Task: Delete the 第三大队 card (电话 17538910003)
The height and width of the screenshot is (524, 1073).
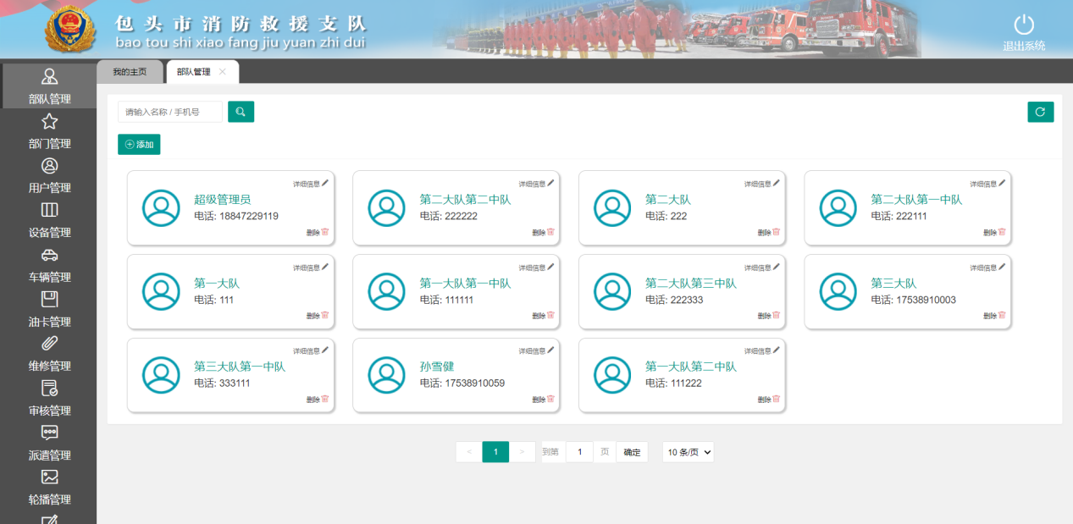Action: (x=995, y=316)
